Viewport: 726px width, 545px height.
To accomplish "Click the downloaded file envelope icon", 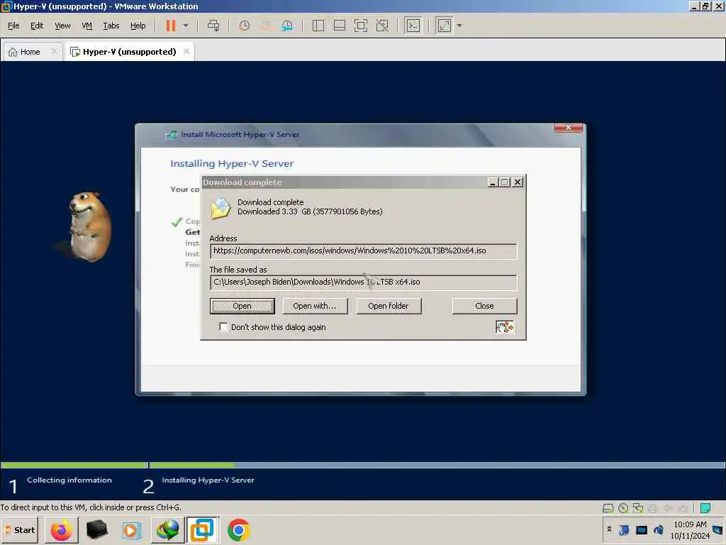I will 220,208.
